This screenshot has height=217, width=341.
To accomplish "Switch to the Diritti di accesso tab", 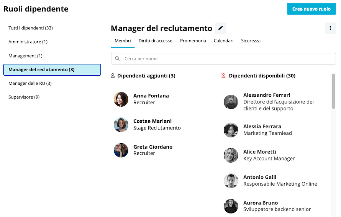I will coord(156,41).
